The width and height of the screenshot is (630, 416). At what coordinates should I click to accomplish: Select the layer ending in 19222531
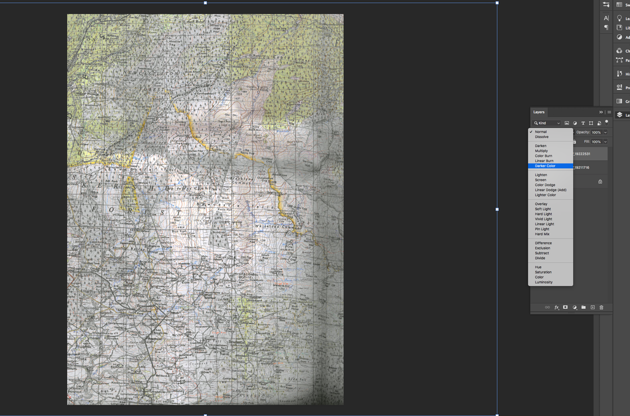590,154
